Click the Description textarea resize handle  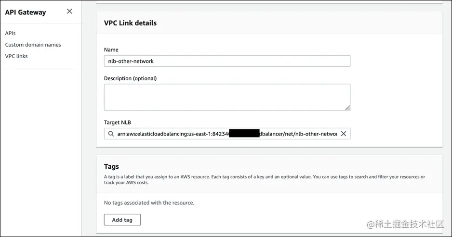tap(347, 108)
